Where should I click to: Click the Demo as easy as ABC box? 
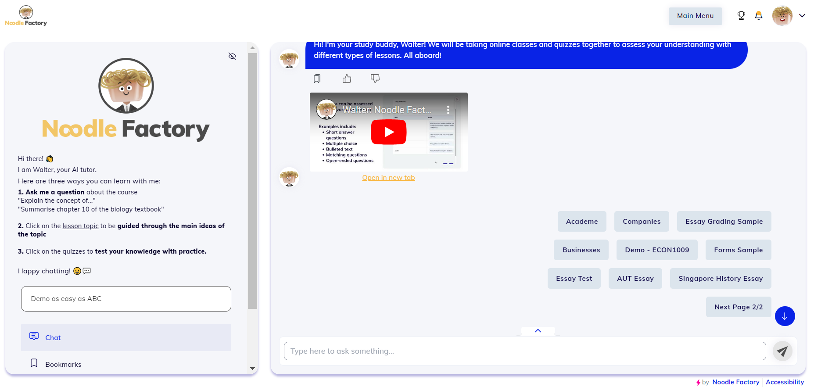tap(126, 299)
